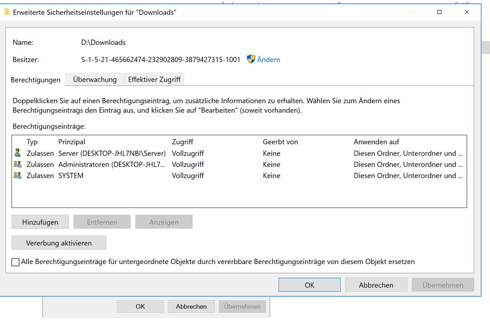Click Übernehmen in the security settings dialog
Viewport: 490px width, 321px height.
click(x=443, y=285)
